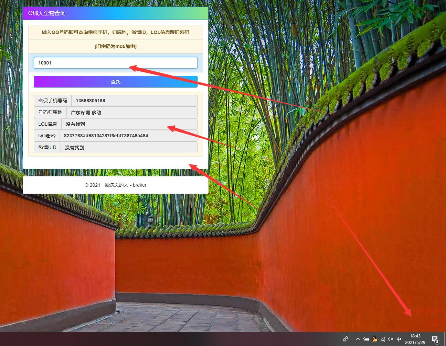
Task: Open the clock showing 18:43
Action: tap(415, 339)
